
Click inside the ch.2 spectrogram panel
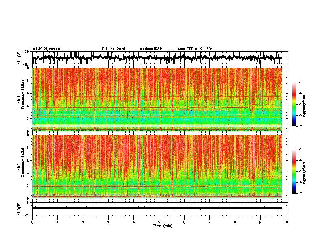(x=157, y=167)
